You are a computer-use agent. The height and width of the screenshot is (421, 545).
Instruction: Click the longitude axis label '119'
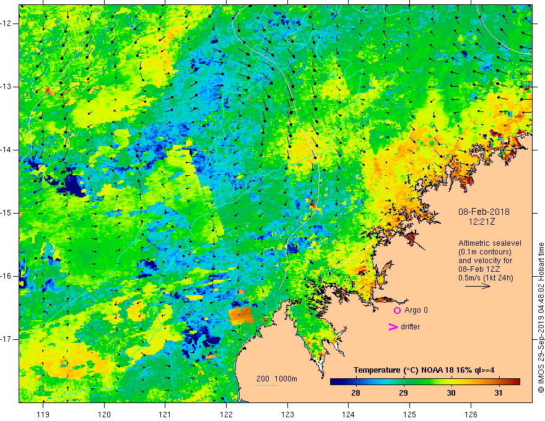pyautogui.click(x=43, y=414)
